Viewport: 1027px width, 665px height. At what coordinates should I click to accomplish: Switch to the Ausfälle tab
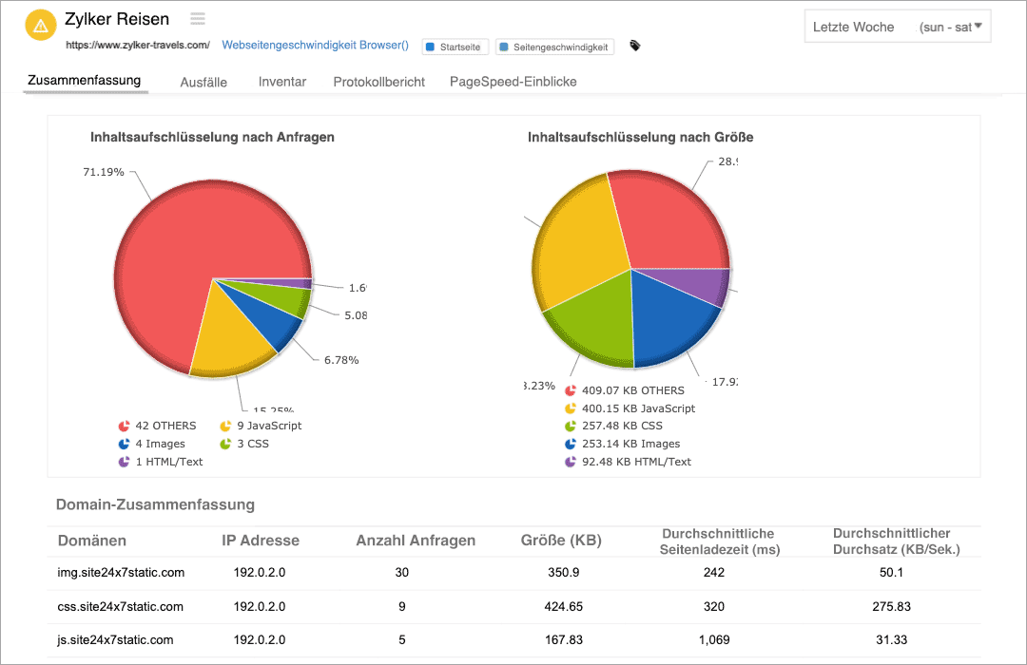tap(203, 82)
